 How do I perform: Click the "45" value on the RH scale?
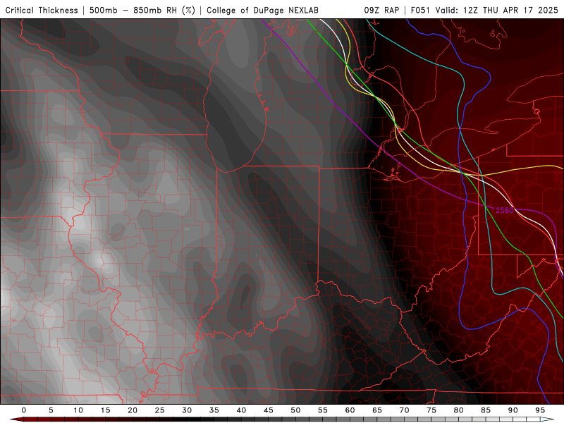[x=269, y=410]
